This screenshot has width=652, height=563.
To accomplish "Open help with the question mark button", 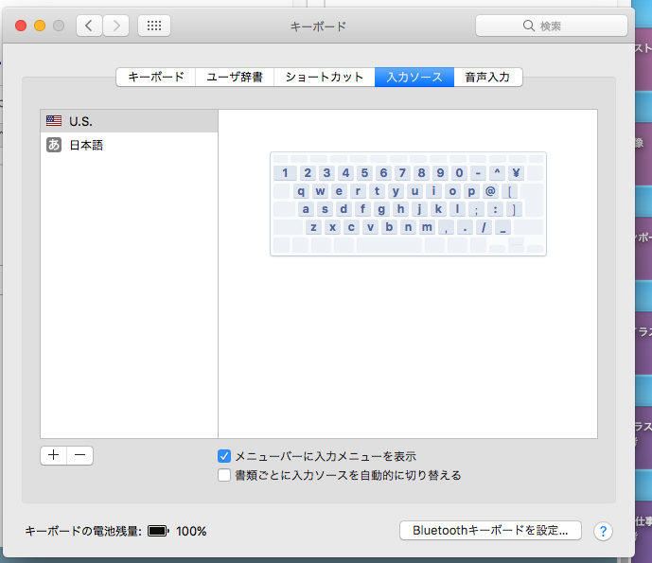I will click(x=602, y=531).
